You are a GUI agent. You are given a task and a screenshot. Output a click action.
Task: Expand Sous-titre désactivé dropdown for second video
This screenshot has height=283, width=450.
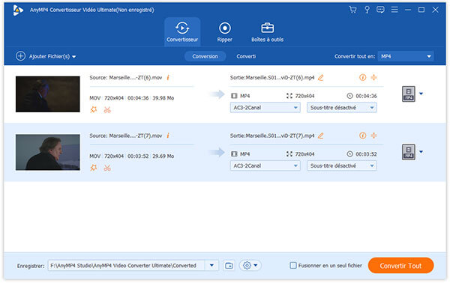pos(341,166)
